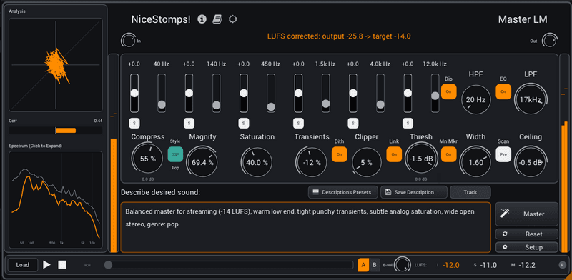Expand the Spectrum display
572x280 pixels.
click(56, 199)
